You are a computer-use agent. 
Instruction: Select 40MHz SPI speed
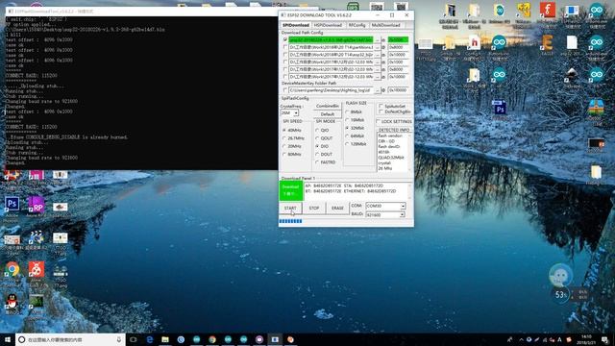[x=292, y=131]
